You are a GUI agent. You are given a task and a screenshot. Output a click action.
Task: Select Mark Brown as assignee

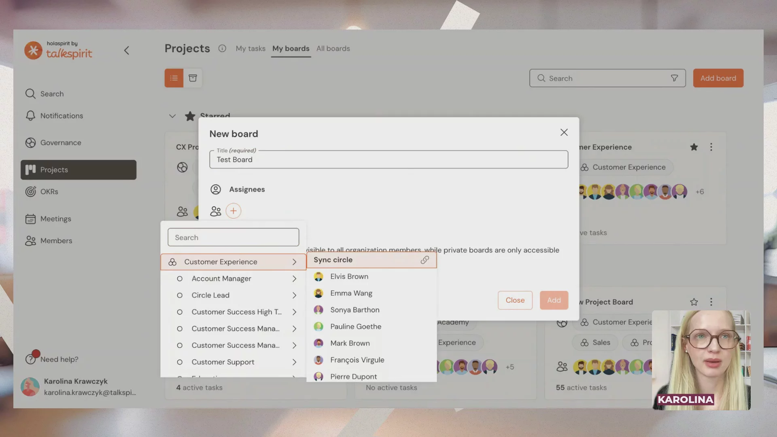(372, 344)
